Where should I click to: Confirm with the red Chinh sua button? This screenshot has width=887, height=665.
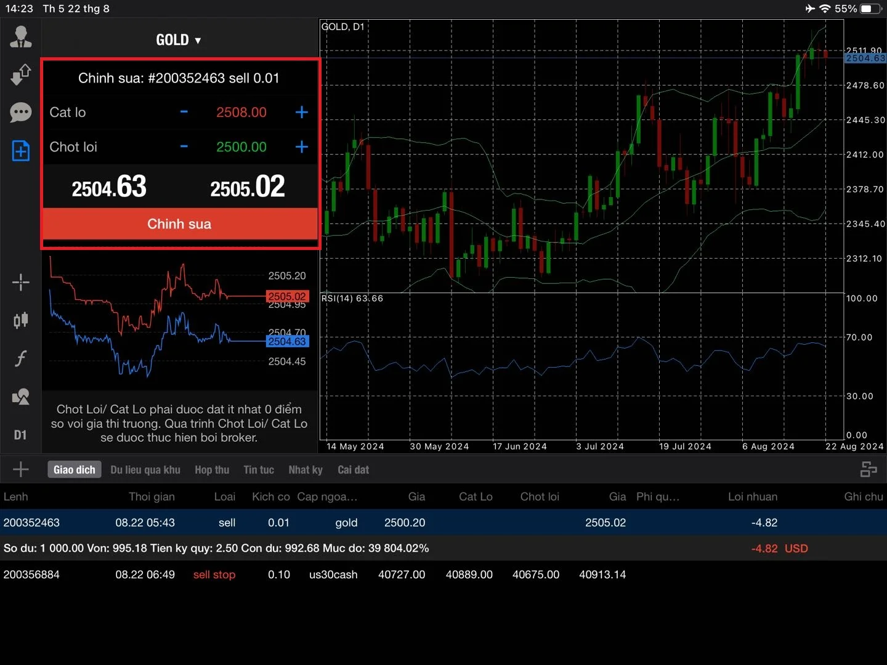(x=179, y=224)
